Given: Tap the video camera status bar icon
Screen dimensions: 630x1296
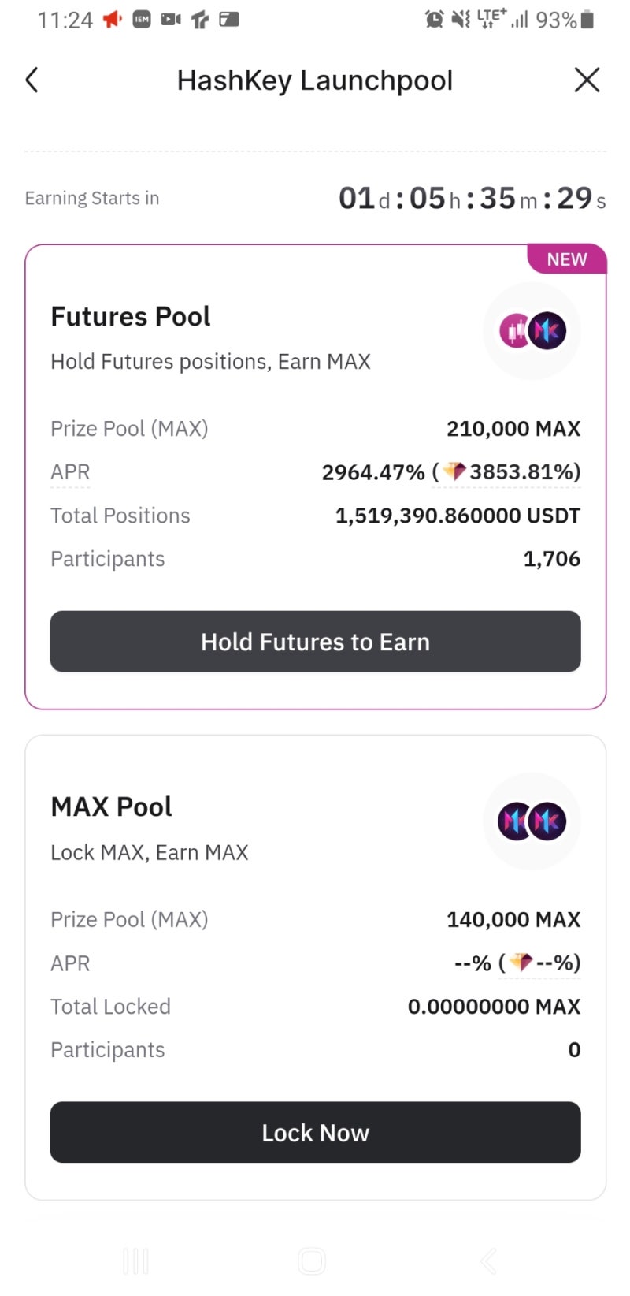Looking at the screenshot, I should tap(171, 20).
